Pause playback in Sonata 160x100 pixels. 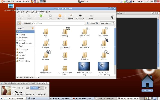pos(19,88)
